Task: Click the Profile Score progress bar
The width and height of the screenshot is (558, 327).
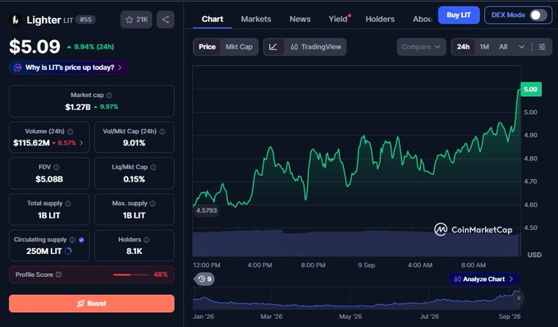Action: pyautogui.click(x=130, y=274)
